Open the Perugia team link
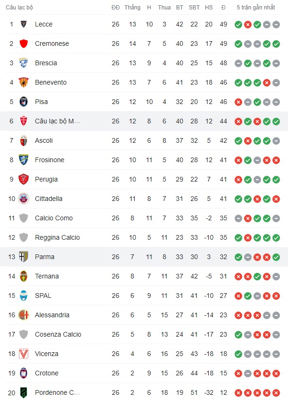 click(x=46, y=179)
